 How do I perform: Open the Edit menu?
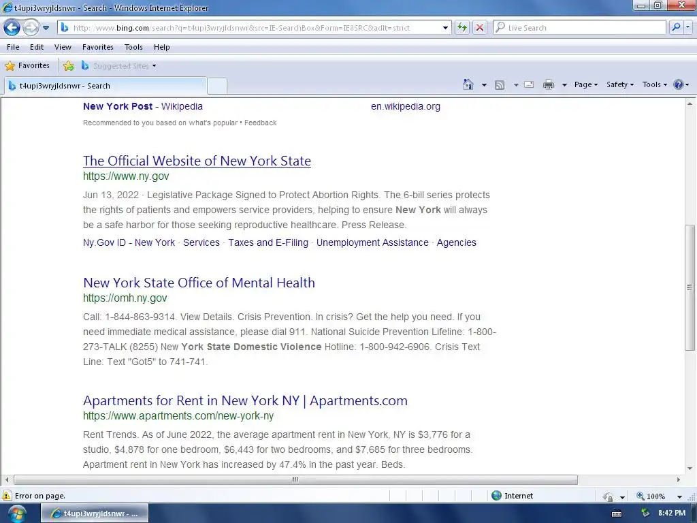pos(37,47)
